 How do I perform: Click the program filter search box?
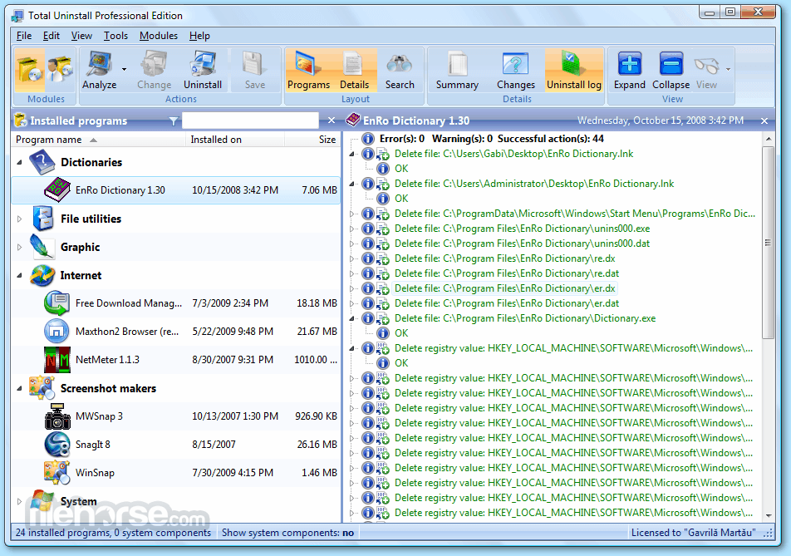pos(250,121)
